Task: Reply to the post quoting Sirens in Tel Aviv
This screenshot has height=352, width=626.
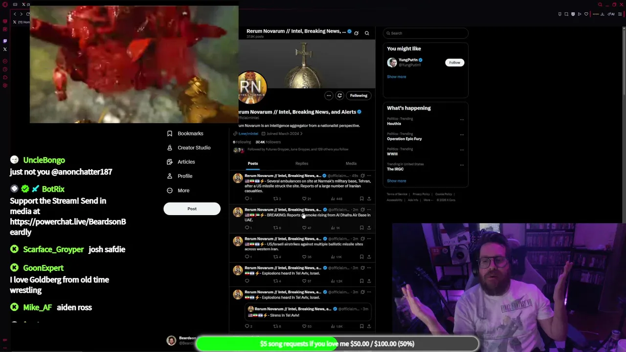Action: tap(247, 326)
